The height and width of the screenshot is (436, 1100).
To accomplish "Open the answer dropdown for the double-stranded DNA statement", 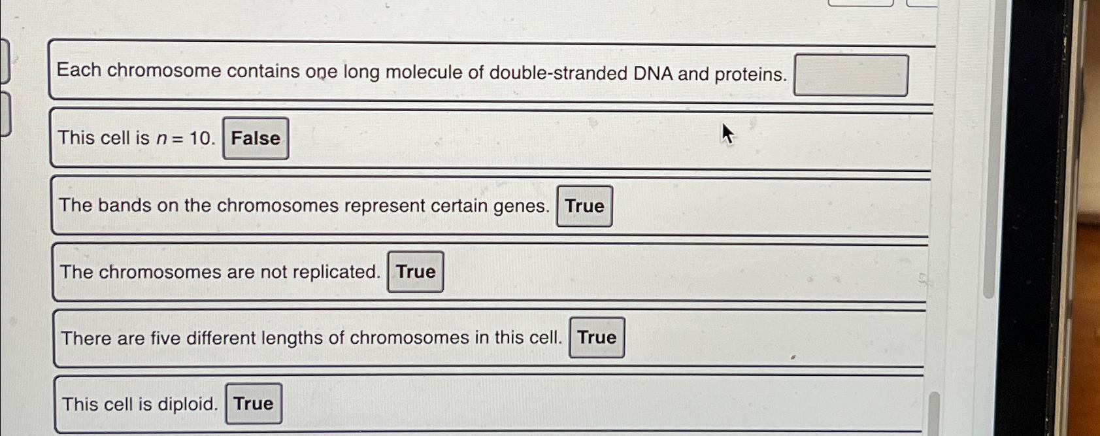I will [851, 75].
